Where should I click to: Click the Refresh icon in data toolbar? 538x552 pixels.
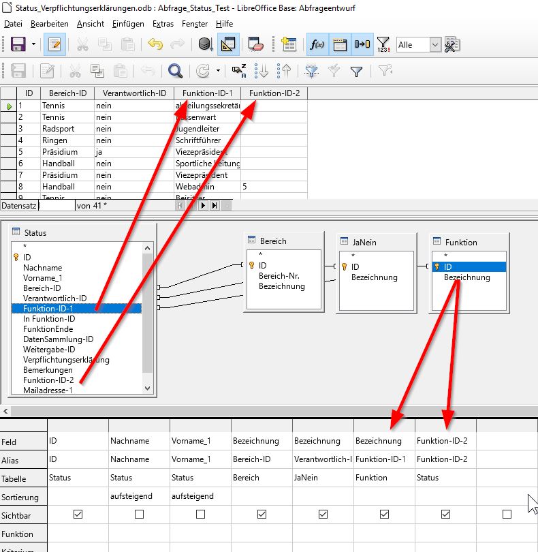coord(203,71)
